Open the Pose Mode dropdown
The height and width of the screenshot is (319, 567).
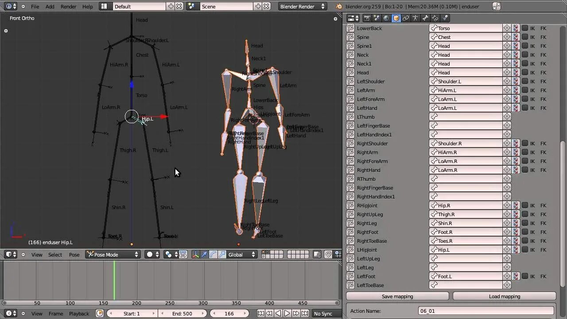pyautogui.click(x=113, y=254)
